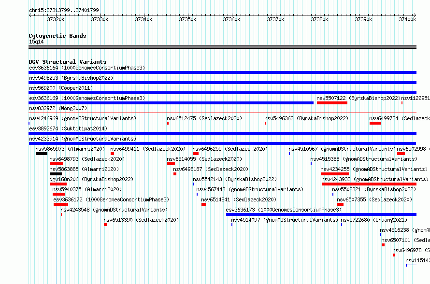The width and height of the screenshot is (430, 284).
Task: Open the nsv6498187 Sedlazeck2020 label
Action: click(x=211, y=169)
